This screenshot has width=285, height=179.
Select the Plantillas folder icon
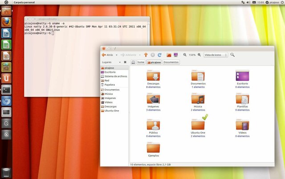click(x=242, y=99)
